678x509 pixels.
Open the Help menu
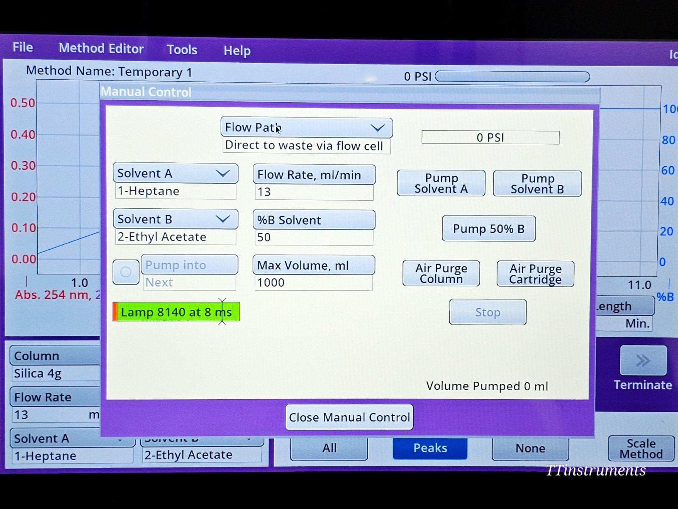[237, 51]
